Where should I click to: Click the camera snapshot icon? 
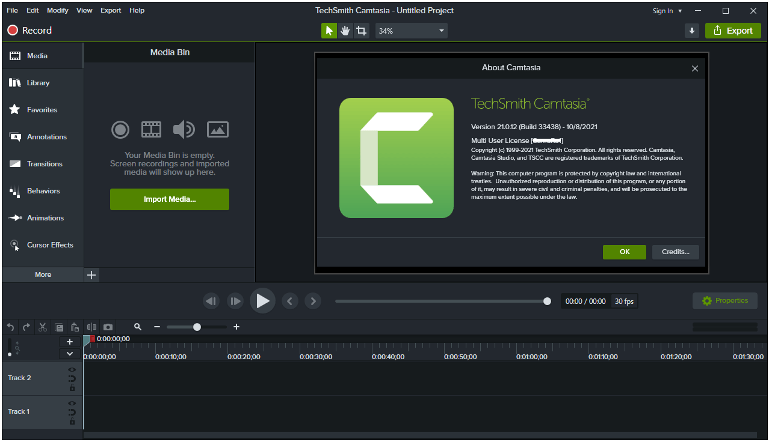coord(108,327)
